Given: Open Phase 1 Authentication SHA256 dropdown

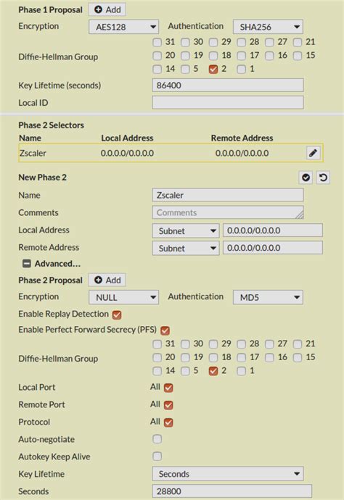Looking at the screenshot, I should tap(268, 27).
